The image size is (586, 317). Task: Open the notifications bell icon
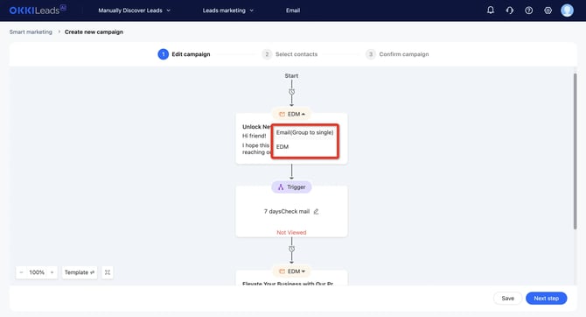(x=491, y=11)
